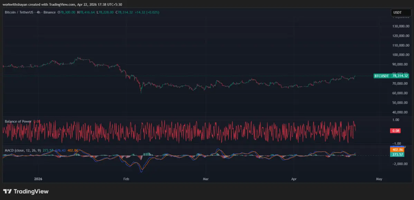The image size is (414, 200).
Task: Click the May label on time axis
Action: [379, 179]
